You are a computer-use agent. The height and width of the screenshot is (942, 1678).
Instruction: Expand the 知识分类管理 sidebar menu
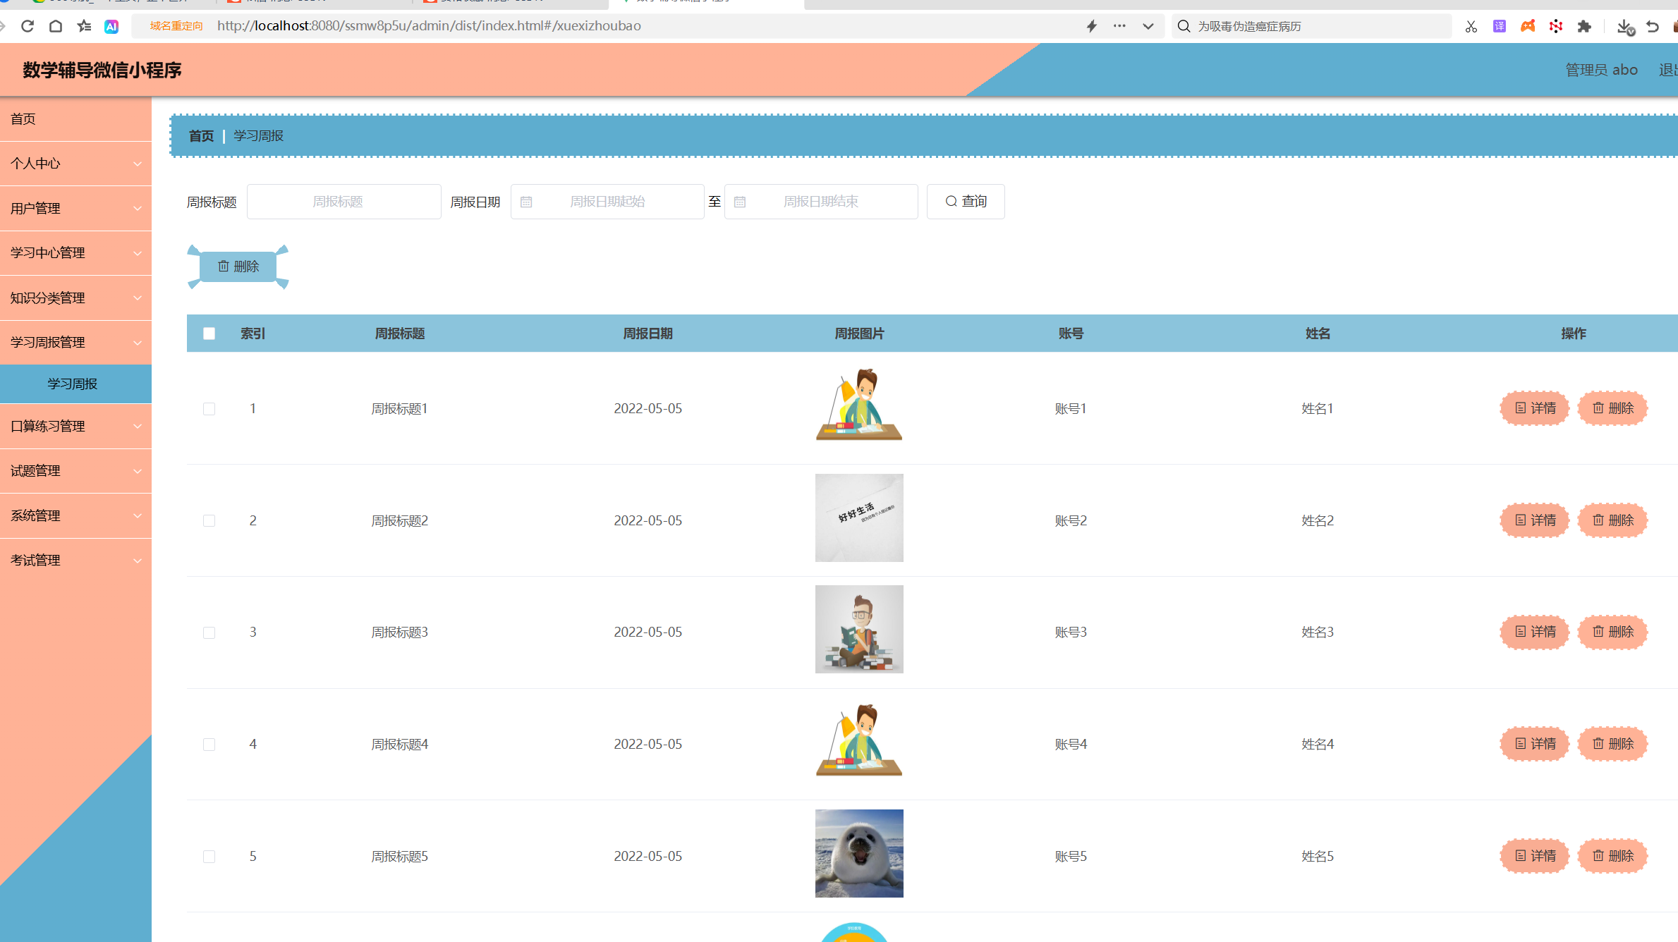pos(75,298)
